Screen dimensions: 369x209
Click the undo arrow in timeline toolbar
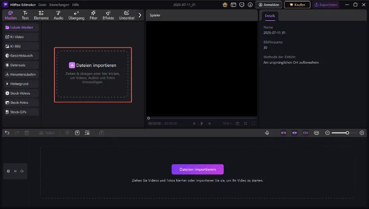(x=7, y=133)
